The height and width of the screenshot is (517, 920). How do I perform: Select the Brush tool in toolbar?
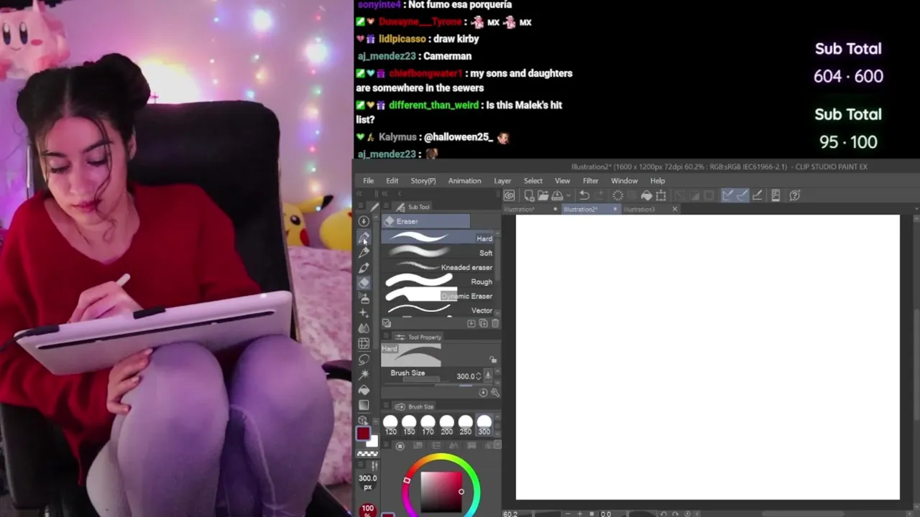[364, 267]
